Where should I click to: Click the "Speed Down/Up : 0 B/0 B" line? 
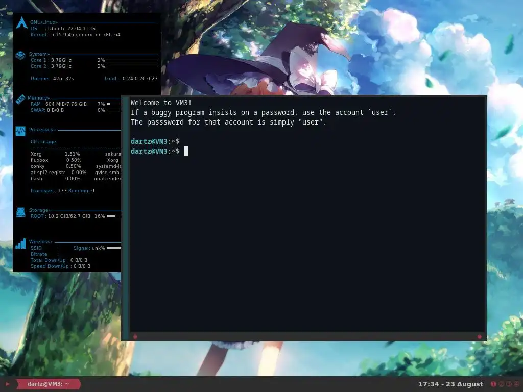coord(60,266)
